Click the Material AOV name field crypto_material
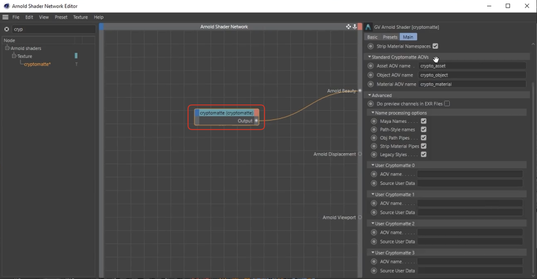 click(472, 84)
